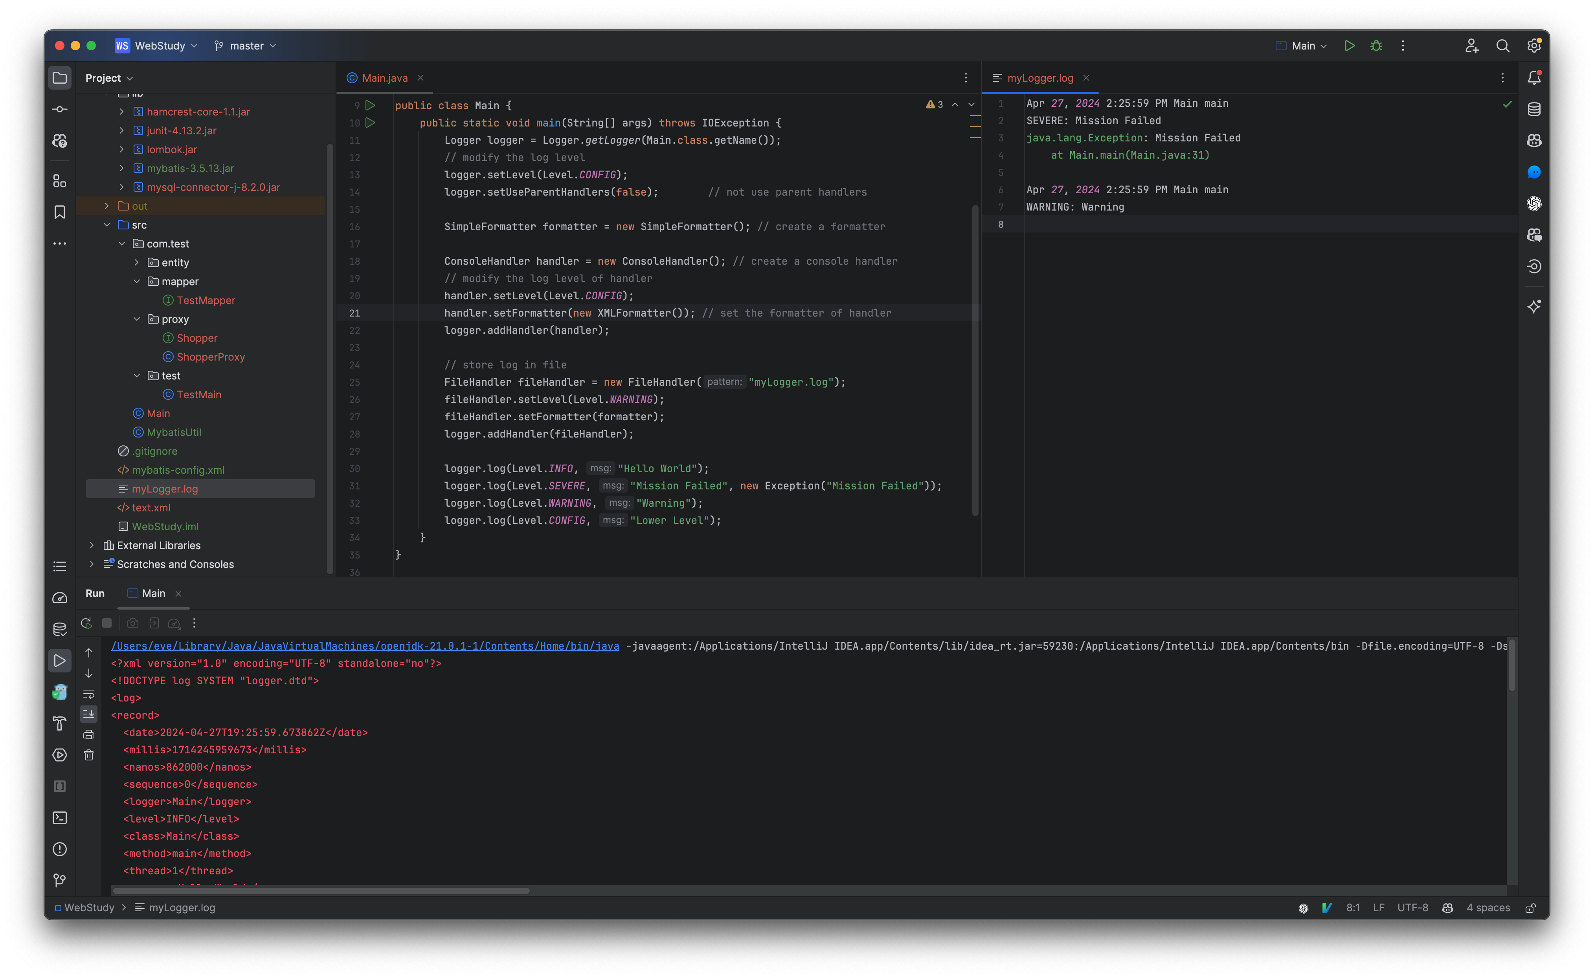Start debugging with the debug button

pyautogui.click(x=1377, y=45)
